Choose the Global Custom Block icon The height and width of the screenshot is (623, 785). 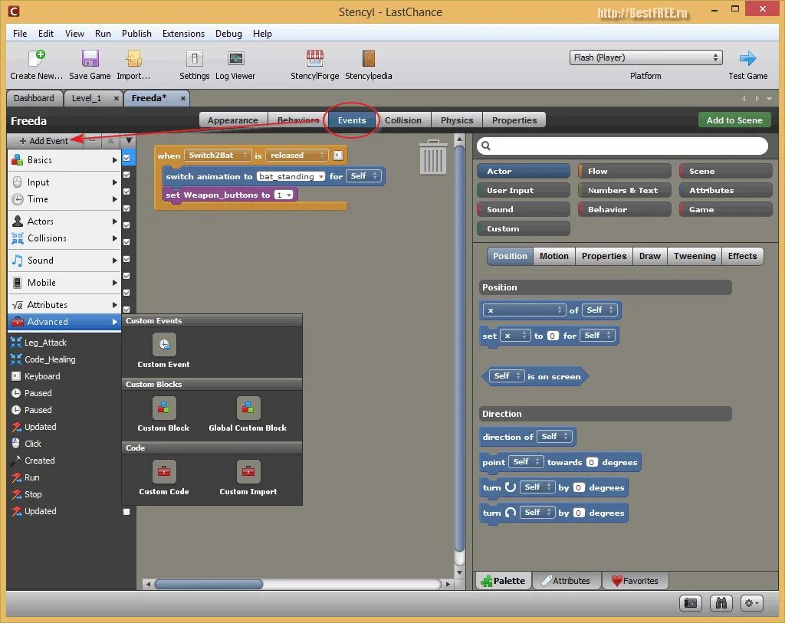tap(248, 408)
